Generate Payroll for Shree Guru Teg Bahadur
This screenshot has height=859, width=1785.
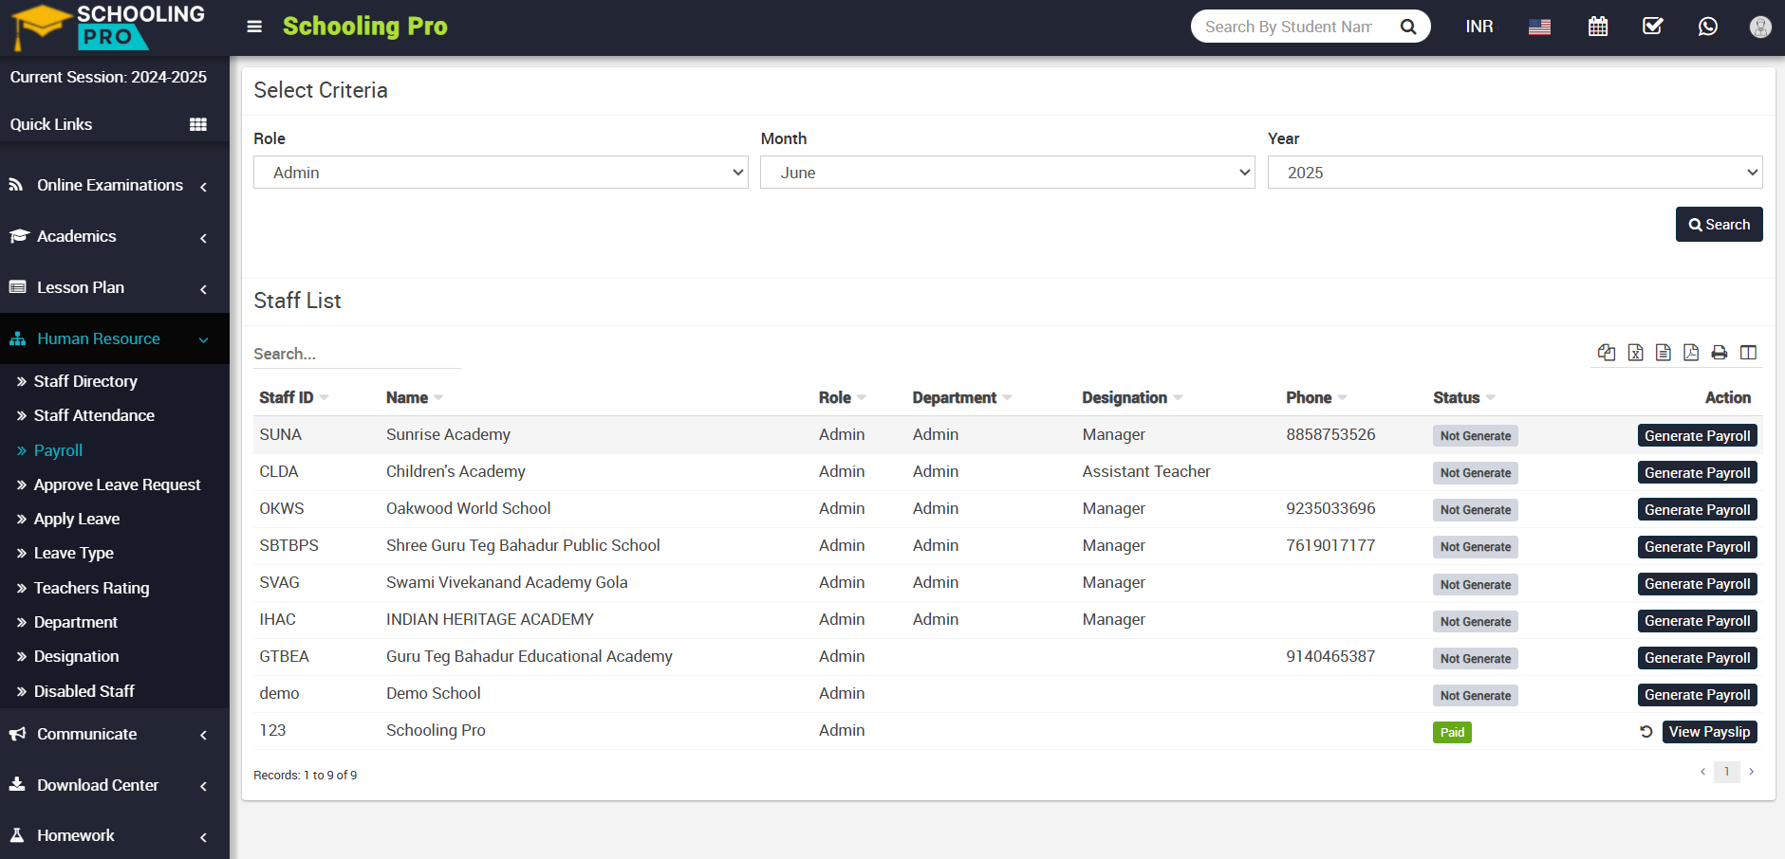point(1697,546)
